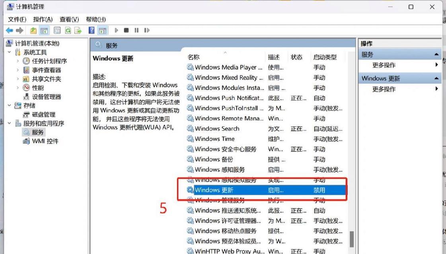Expand the 事件查看器 tree node chevron

point(18,70)
